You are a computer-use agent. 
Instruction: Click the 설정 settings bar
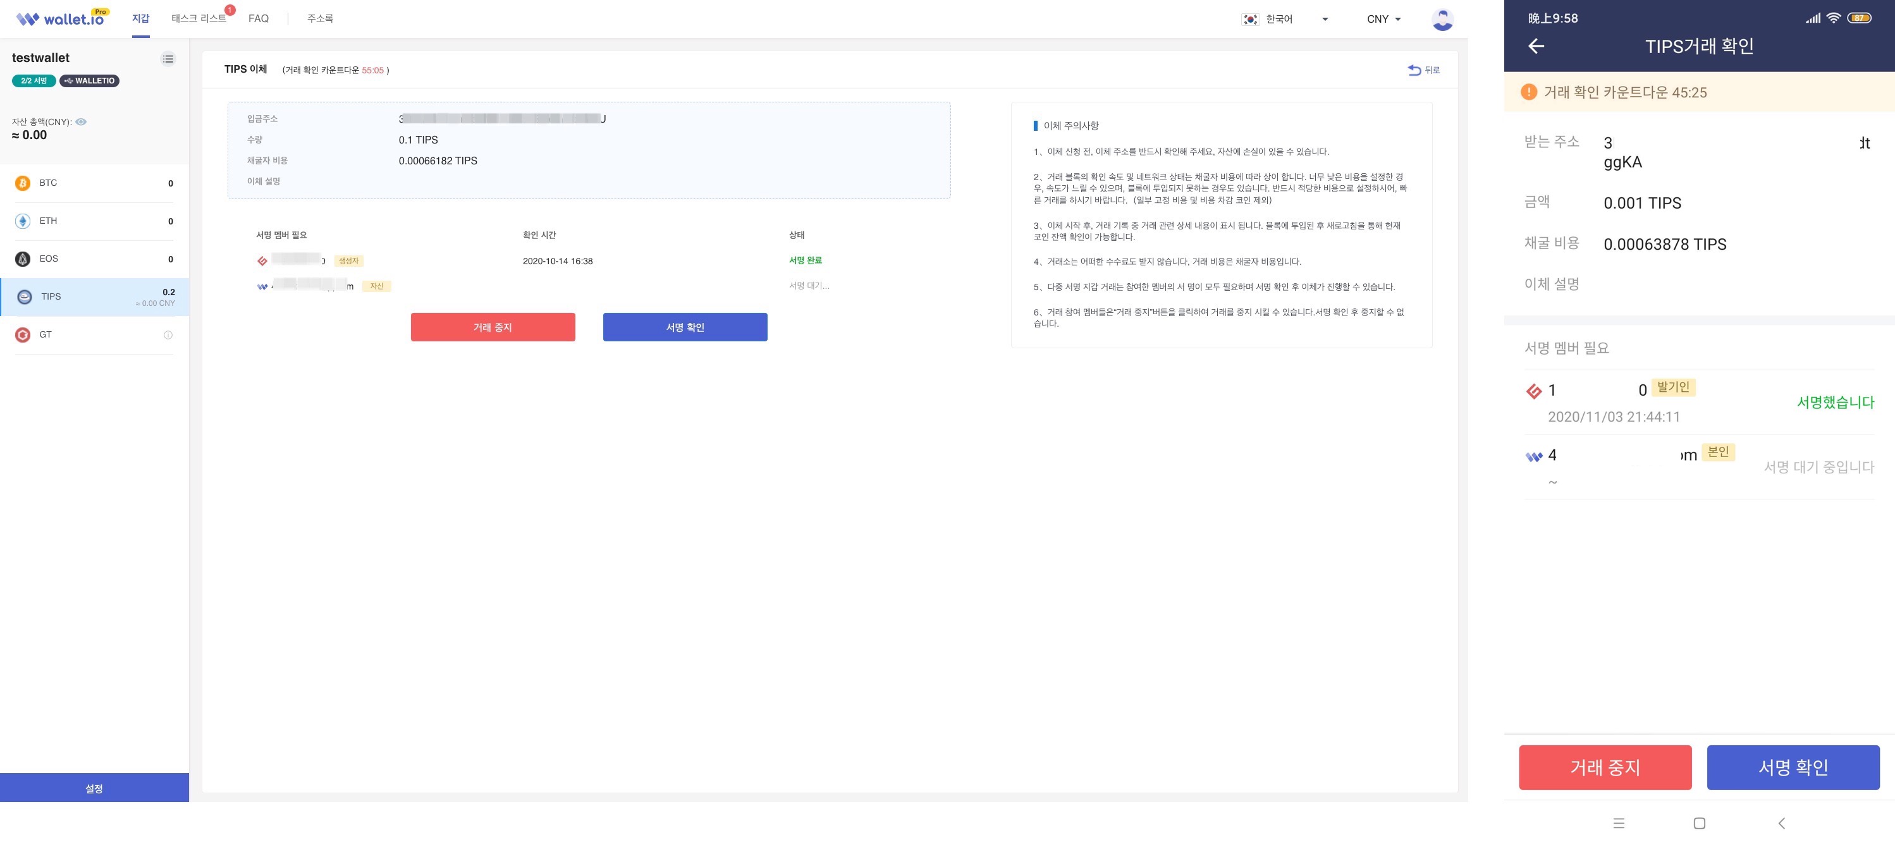94,788
